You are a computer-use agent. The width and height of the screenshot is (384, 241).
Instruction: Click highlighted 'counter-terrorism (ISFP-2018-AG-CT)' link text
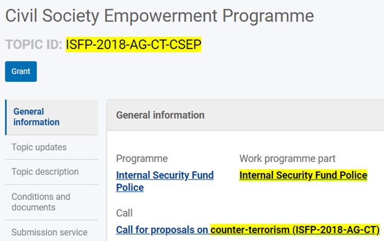295,230
